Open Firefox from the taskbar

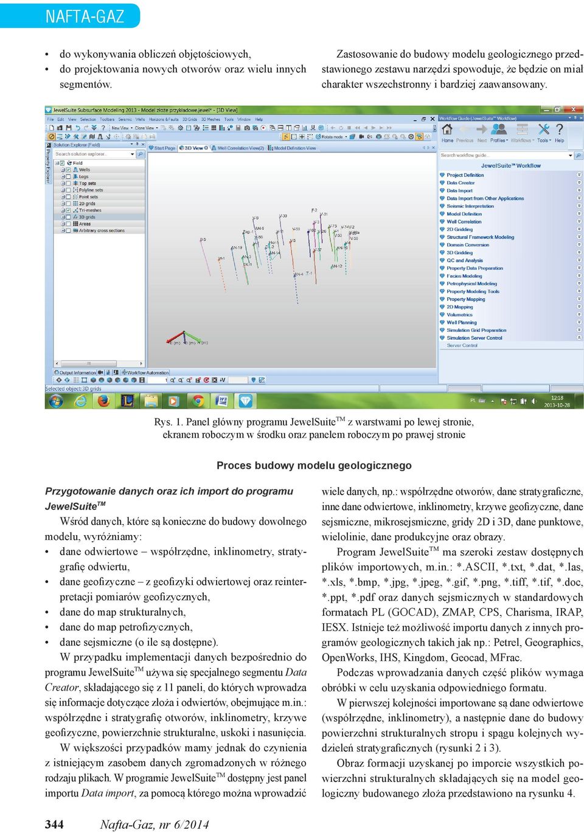tap(103, 401)
